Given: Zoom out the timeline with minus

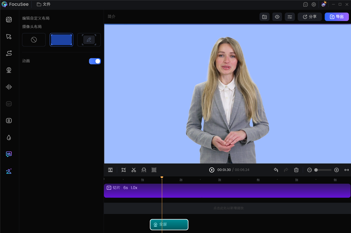Looking at the screenshot, I should click(309, 170).
